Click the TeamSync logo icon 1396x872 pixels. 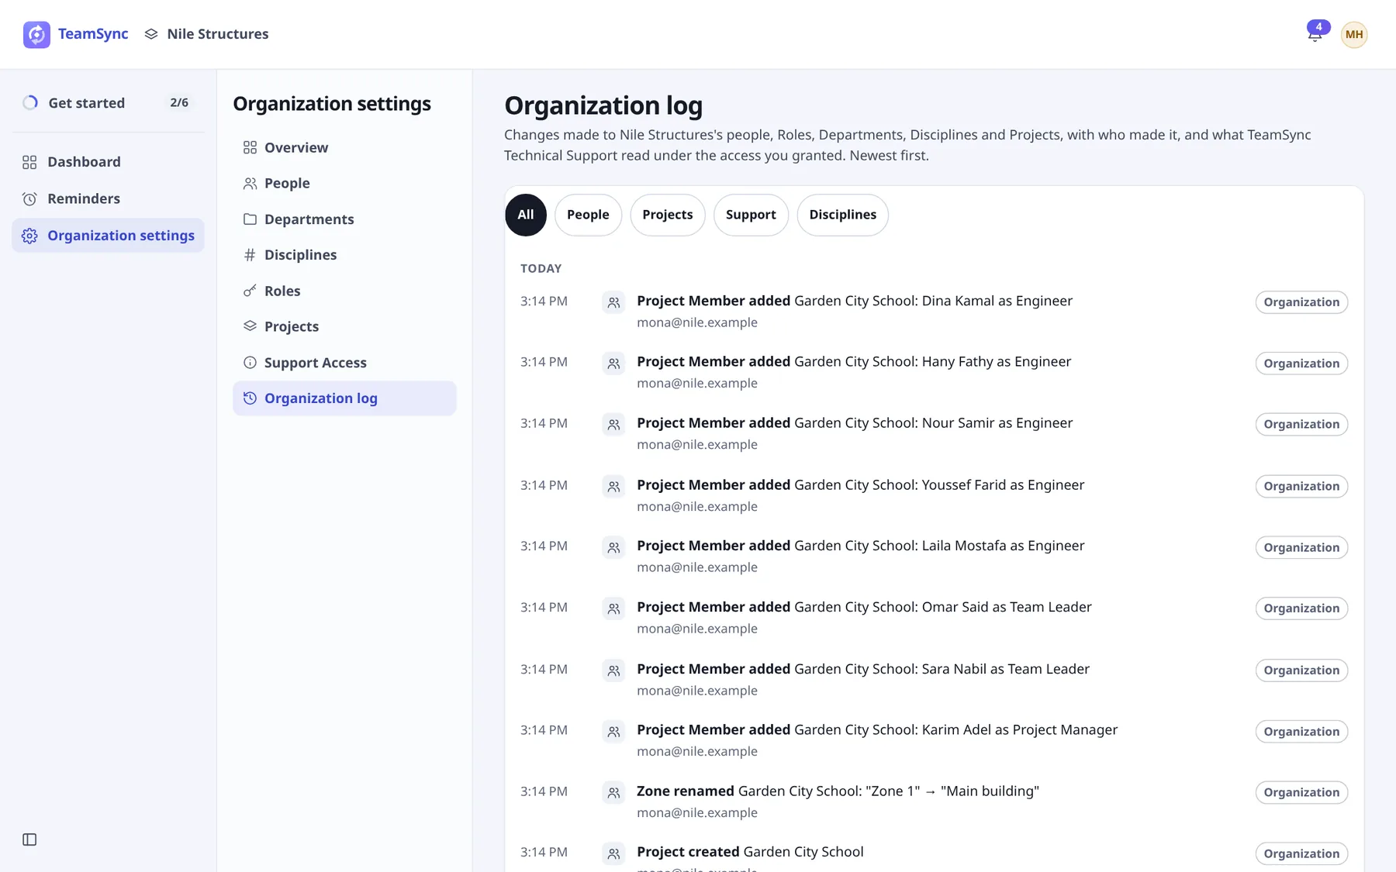click(36, 34)
